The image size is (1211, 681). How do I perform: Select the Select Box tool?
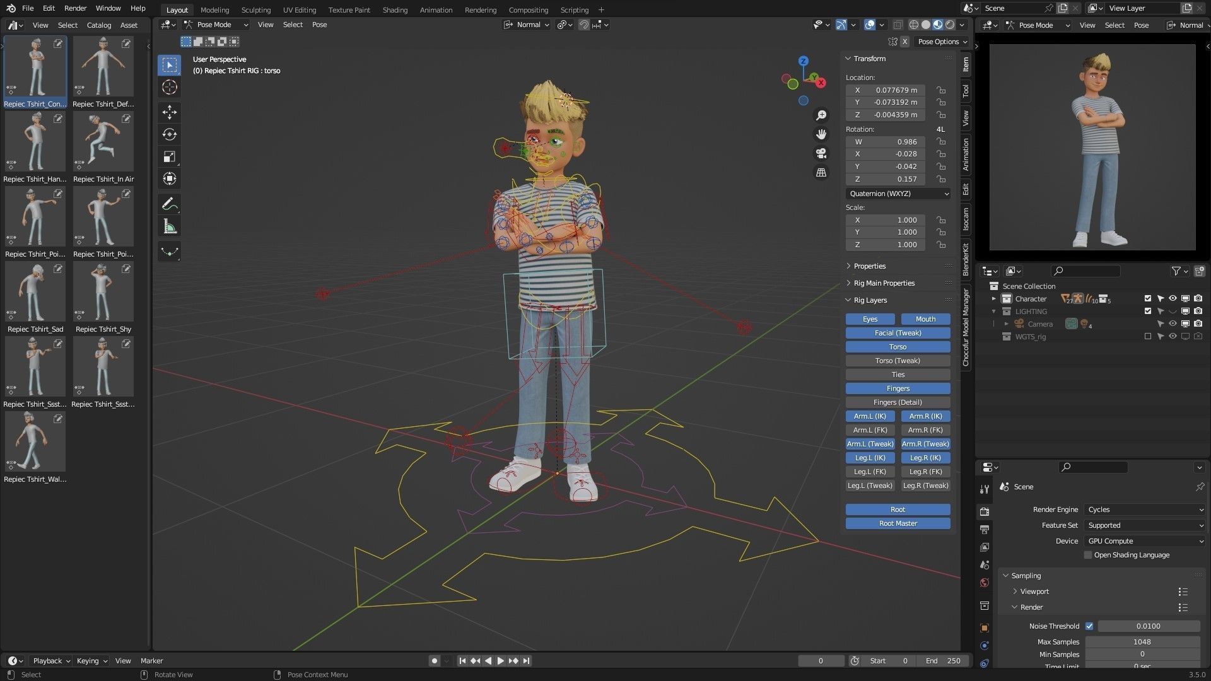click(169, 65)
